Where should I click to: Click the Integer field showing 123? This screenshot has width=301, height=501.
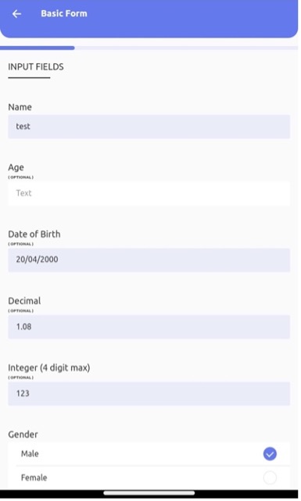click(x=149, y=394)
